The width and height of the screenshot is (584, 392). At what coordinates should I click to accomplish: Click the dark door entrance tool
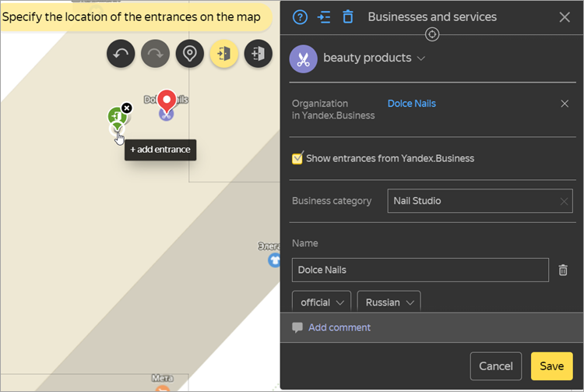coord(259,54)
